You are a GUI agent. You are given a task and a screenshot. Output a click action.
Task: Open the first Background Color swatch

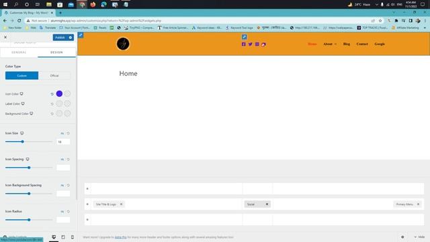click(x=59, y=114)
